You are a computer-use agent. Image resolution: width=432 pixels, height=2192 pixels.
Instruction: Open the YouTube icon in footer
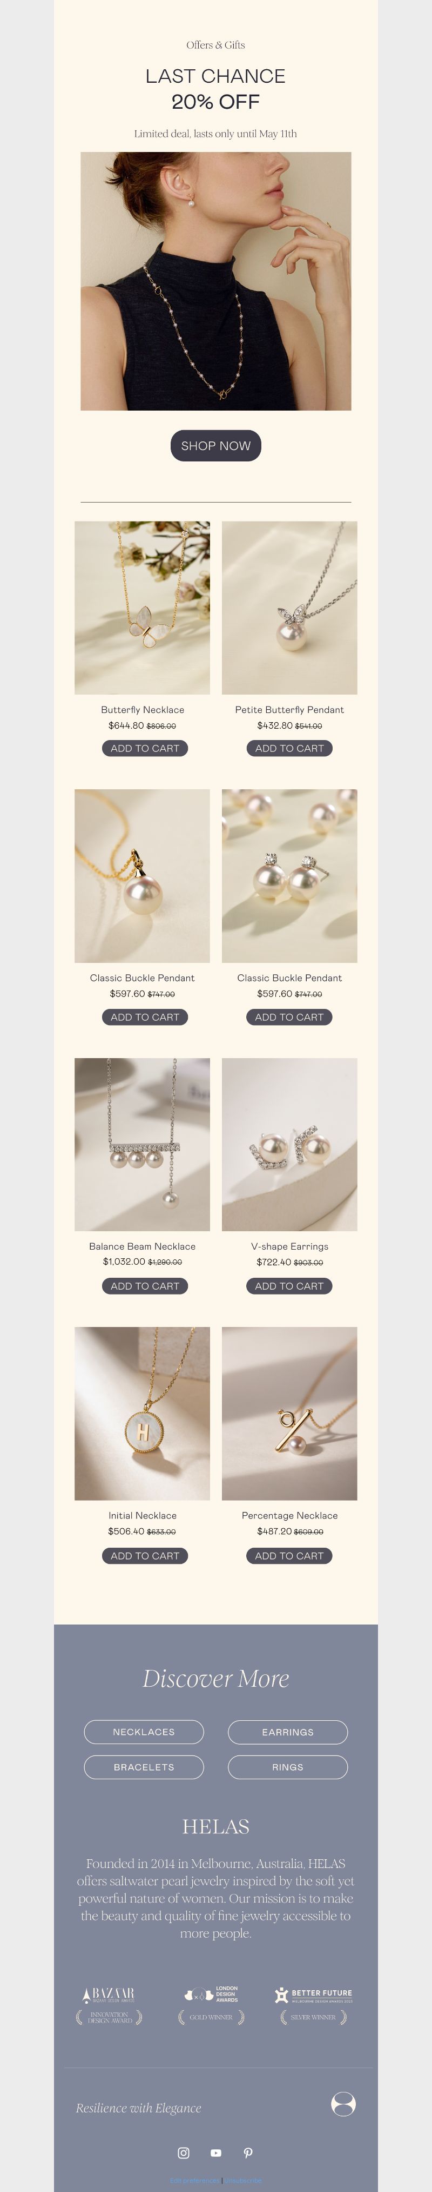[215, 2152]
